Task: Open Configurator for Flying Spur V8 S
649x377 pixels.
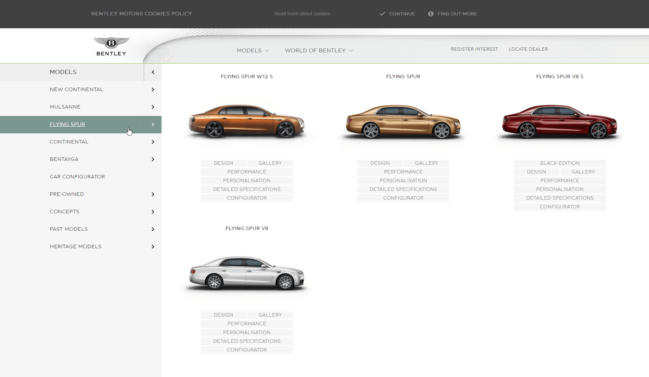Action: point(560,207)
